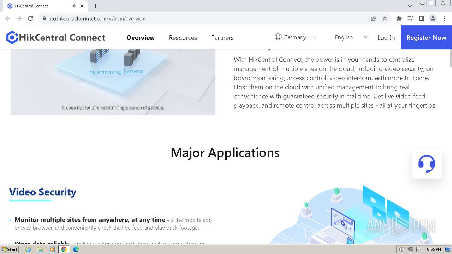Open media controls icon in toolbar
This screenshot has height=254, width=452.
410,18
